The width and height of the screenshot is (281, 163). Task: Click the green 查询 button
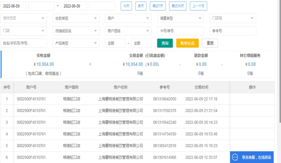[165, 43]
